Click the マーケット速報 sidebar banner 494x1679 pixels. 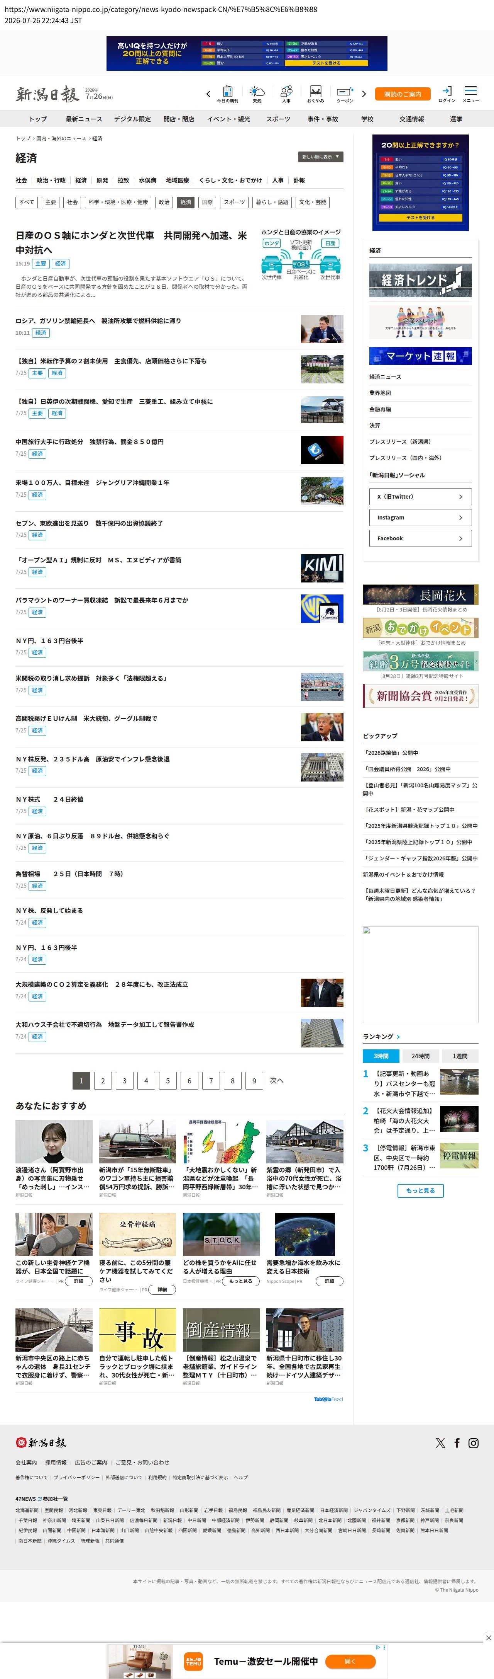pos(420,356)
